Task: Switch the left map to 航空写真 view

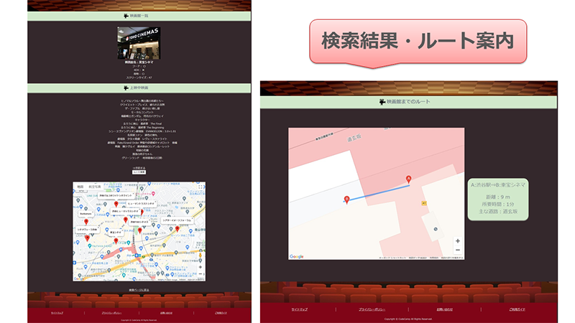Action: 95,187
